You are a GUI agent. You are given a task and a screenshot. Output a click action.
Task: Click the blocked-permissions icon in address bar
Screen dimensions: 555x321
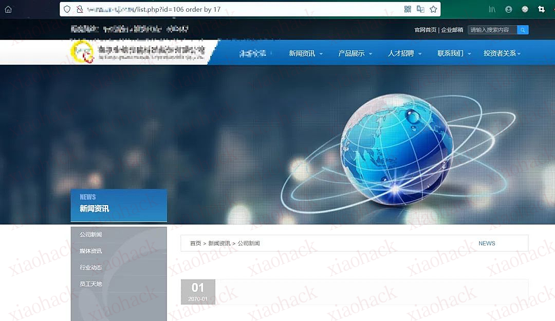(79, 9)
